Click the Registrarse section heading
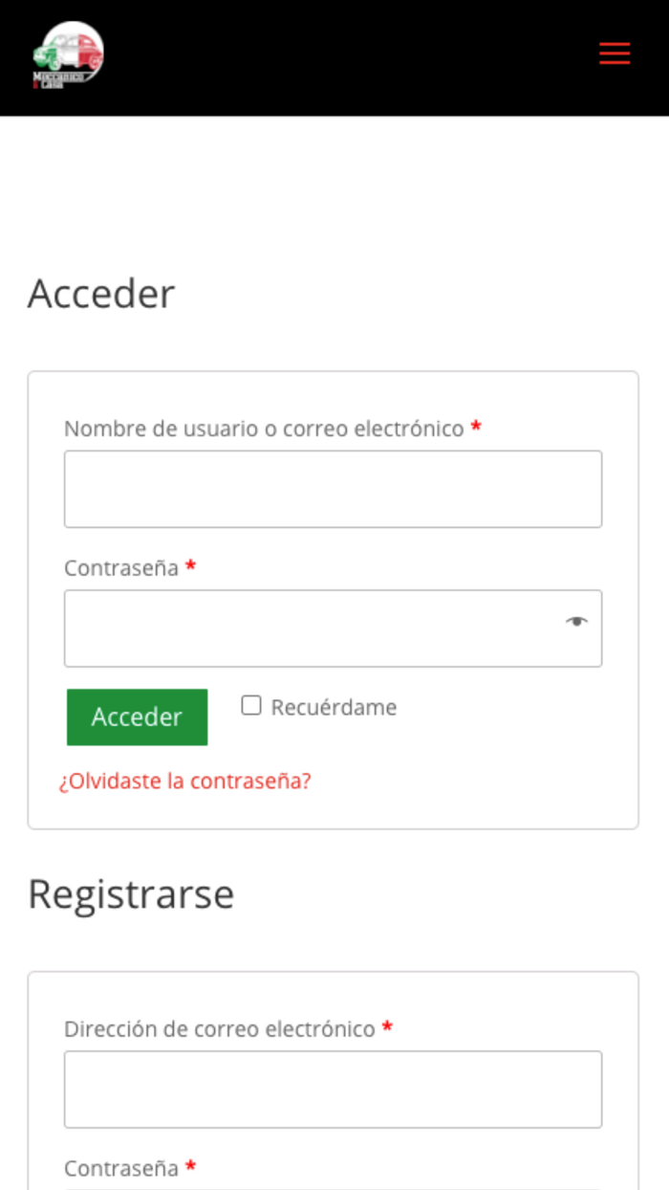The image size is (669, 1190). pos(131,893)
